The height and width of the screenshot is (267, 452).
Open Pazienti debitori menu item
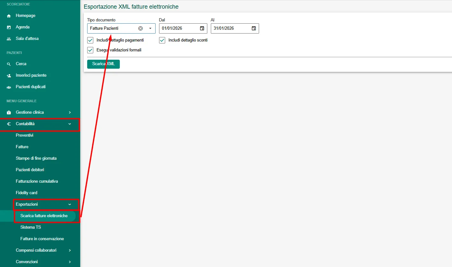point(30,170)
